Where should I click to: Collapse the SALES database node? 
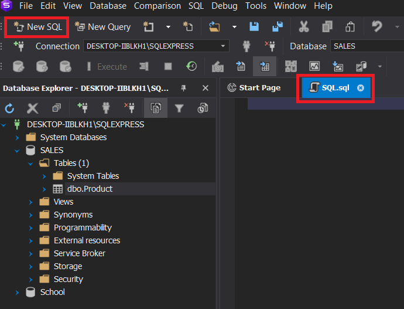point(17,151)
